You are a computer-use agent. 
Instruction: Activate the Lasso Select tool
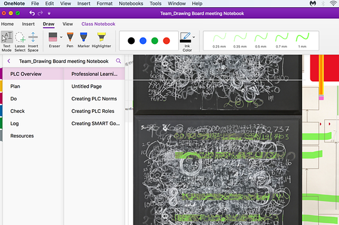tap(20, 42)
